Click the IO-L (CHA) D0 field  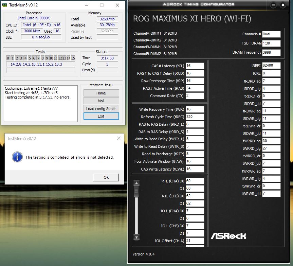(195, 211)
